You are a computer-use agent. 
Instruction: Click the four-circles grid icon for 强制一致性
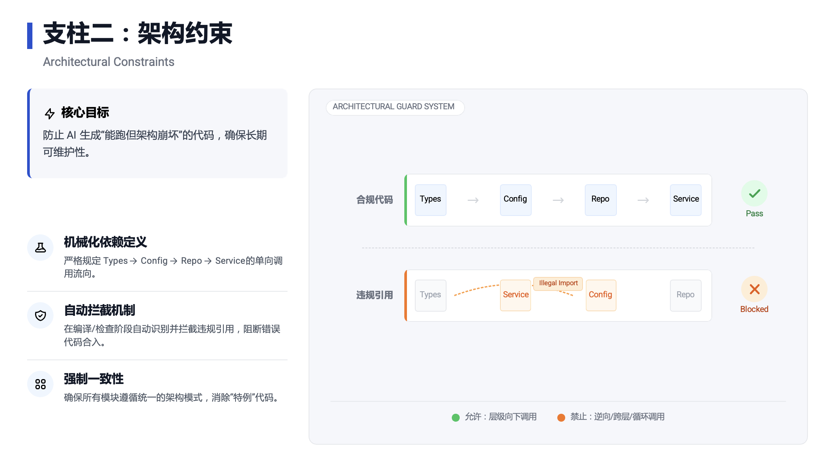click(40, 384)
